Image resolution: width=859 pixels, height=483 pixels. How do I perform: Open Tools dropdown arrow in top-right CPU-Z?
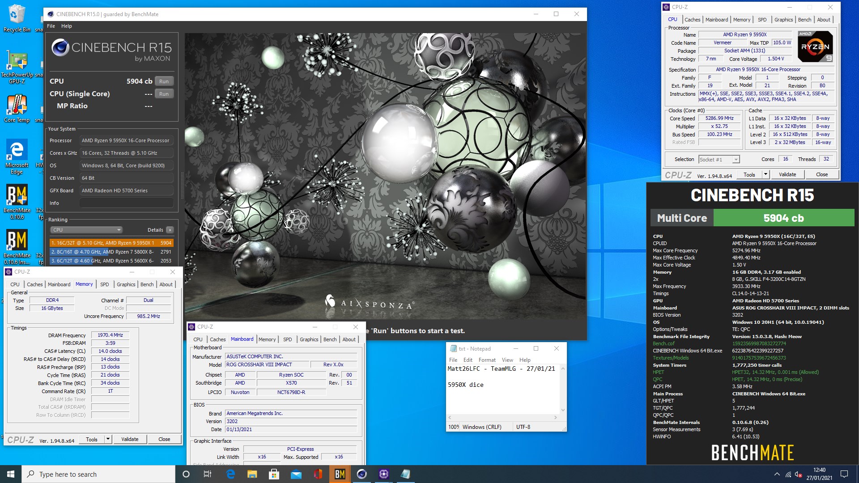click(x=765, y=174)
